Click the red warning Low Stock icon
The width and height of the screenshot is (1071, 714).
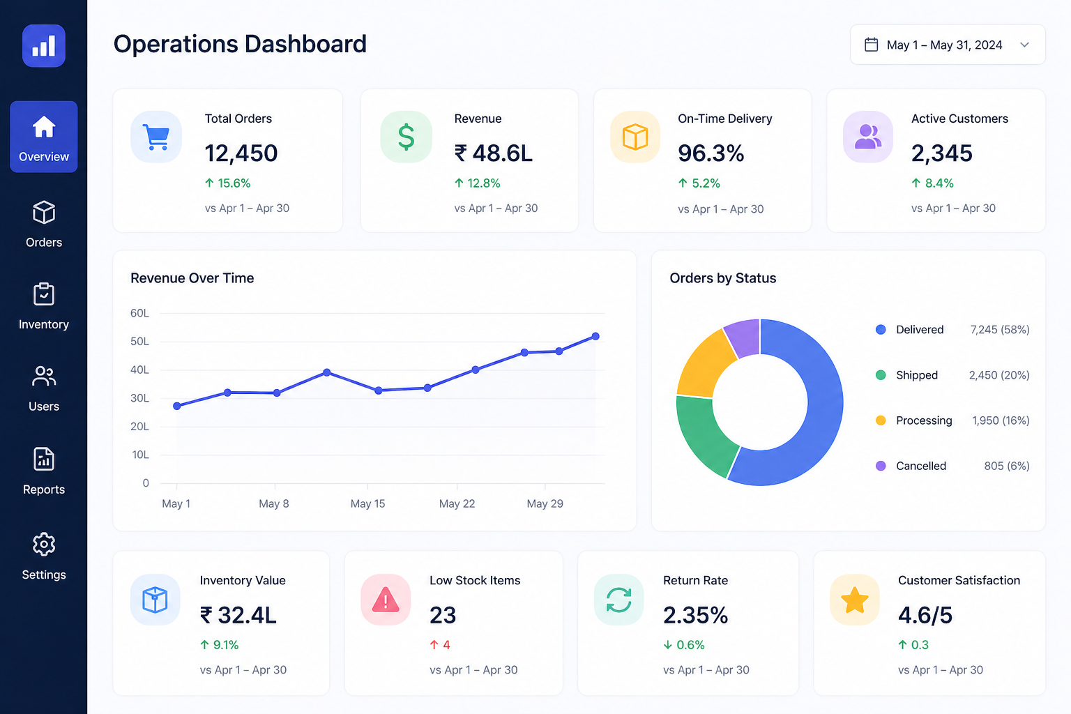[386, 600]
